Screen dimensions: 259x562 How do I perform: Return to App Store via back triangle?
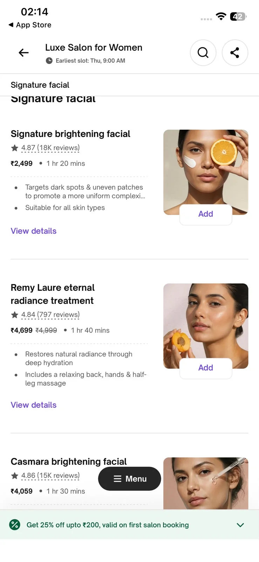point(11,25)
